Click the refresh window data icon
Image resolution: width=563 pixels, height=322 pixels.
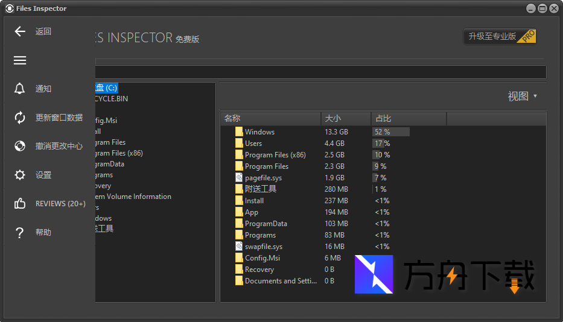20,118
